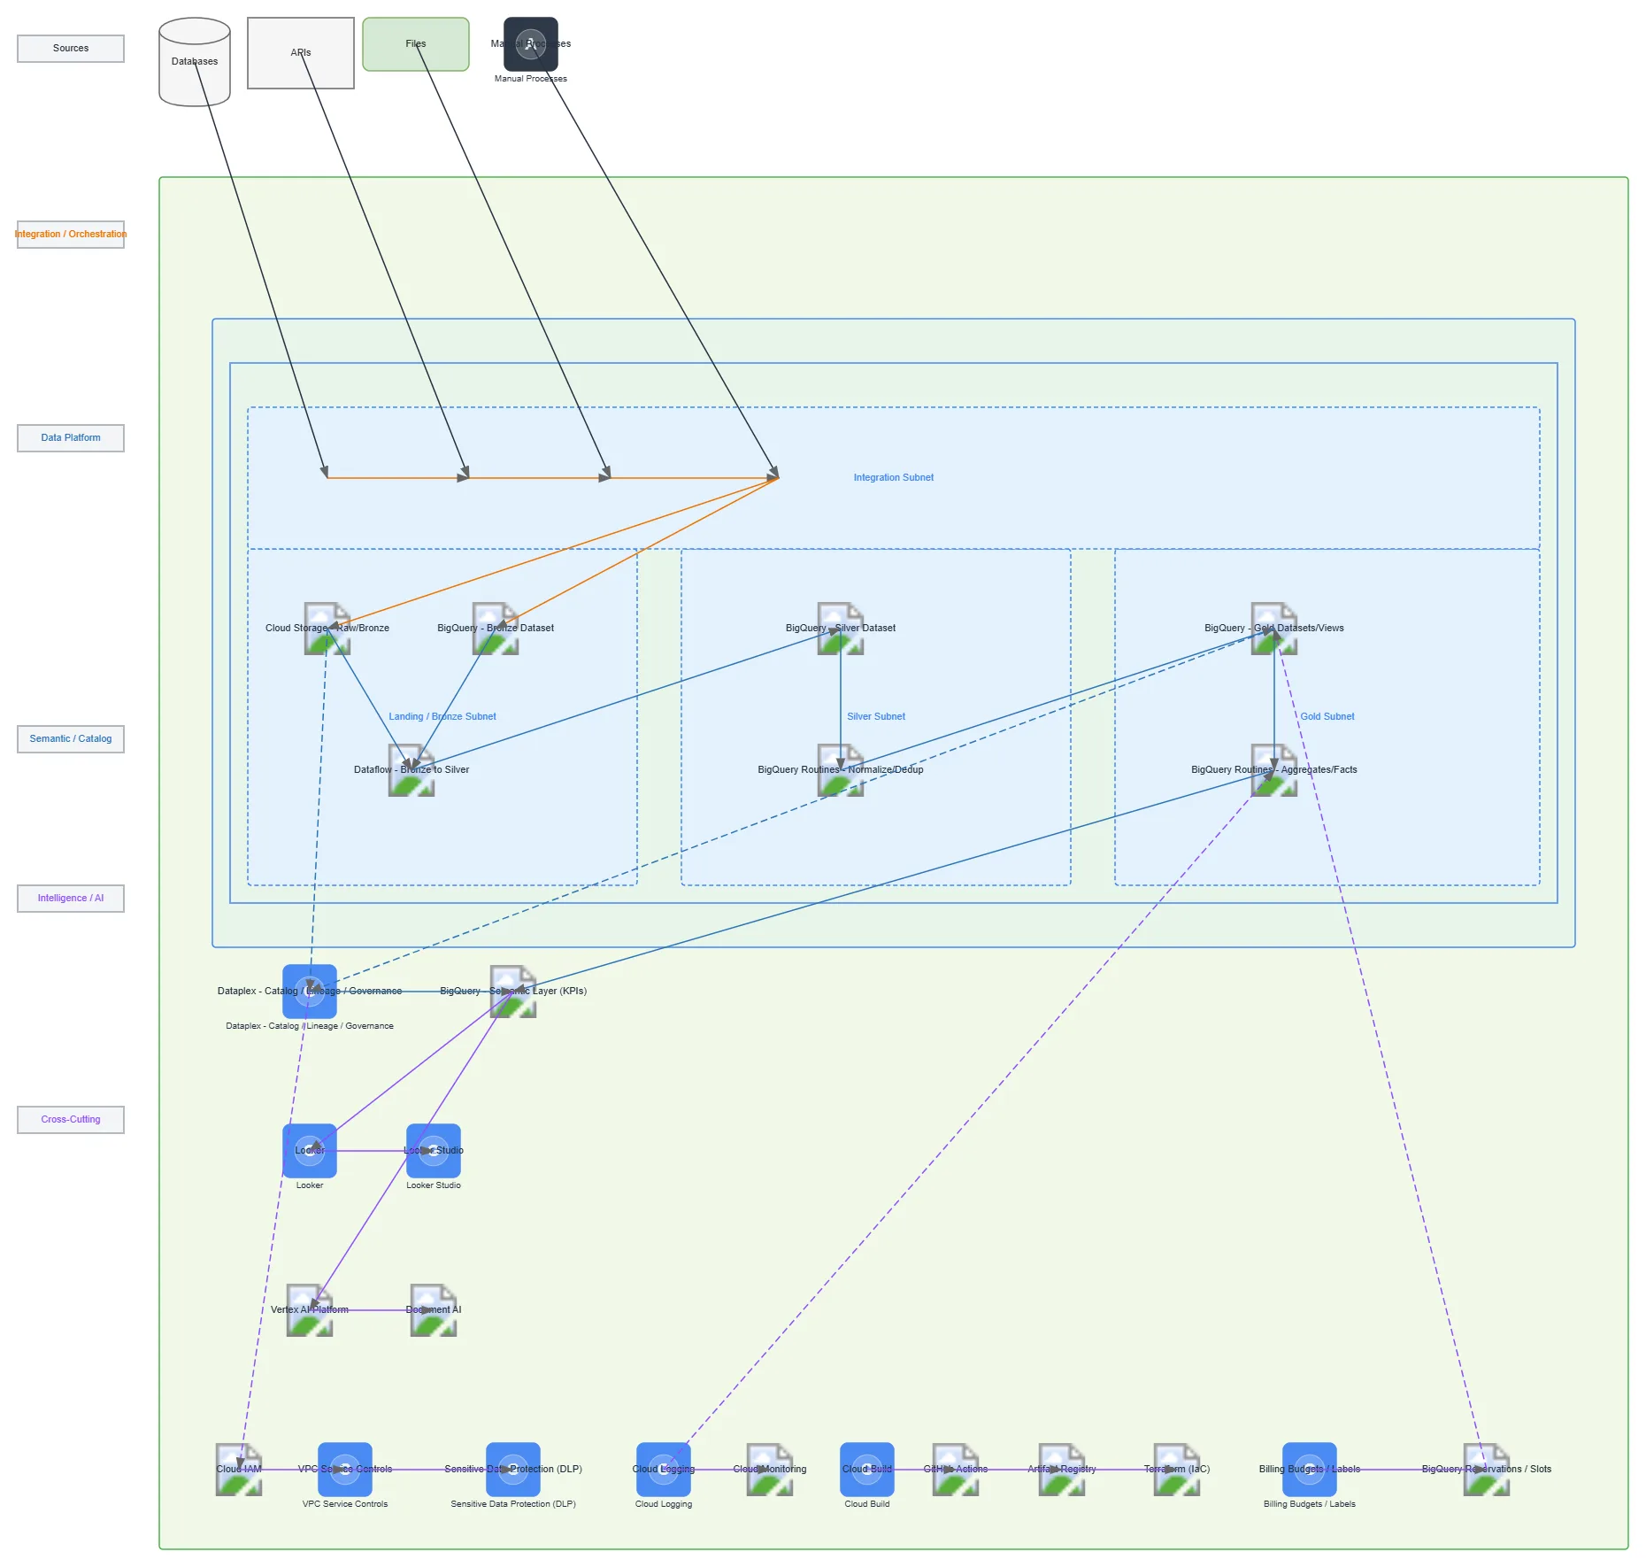
Task: Select the Dataplex Catalog blue icon
Action: 310,992
